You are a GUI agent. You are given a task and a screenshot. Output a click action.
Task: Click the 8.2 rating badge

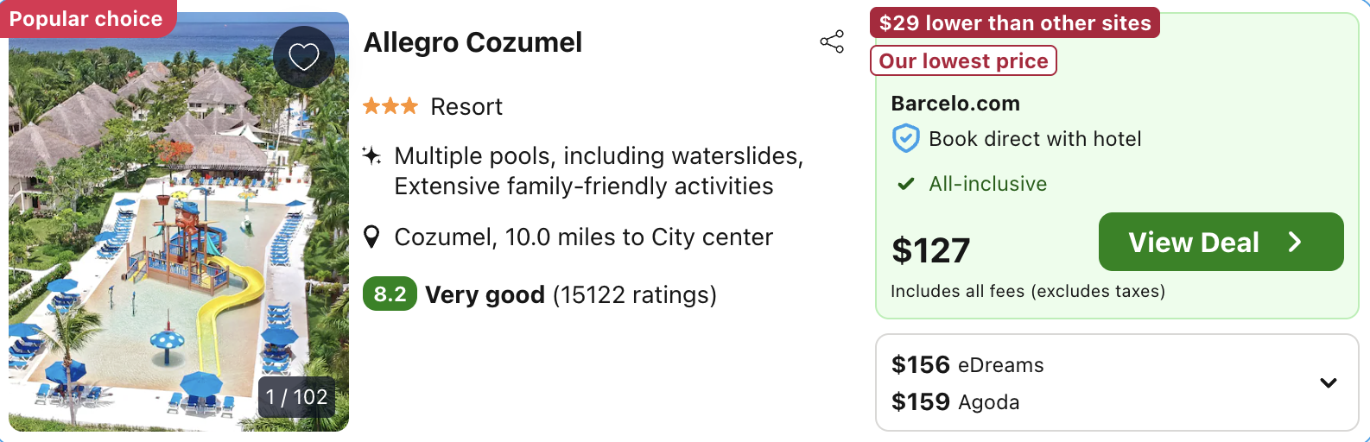pyautogui.click(x=390, y=294)
